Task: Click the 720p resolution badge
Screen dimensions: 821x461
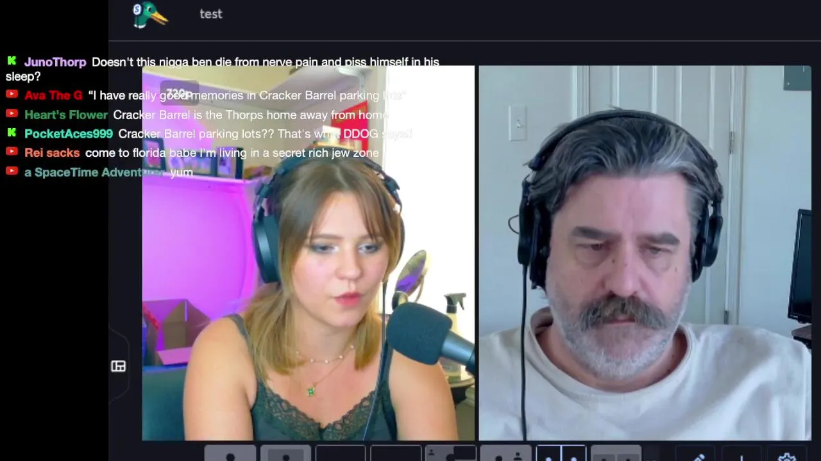Action: point(178,94)
